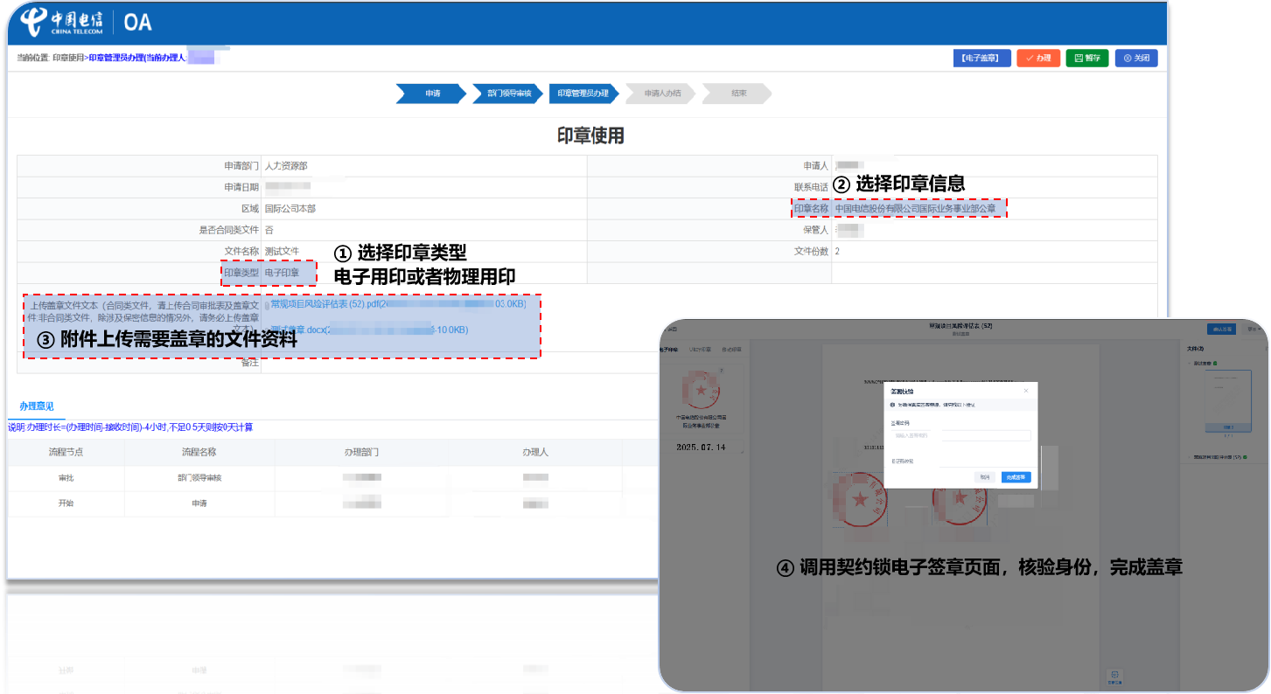This screenshot has height=694, width=1271.
Task: Click the orange 办理 button
Action: click(x=1038, y=59)
